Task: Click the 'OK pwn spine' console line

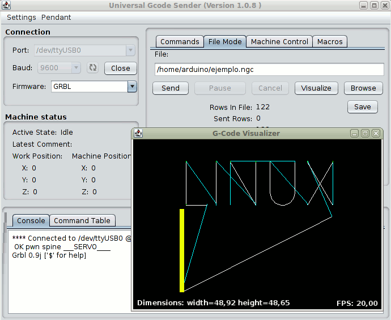Action: pyautogui.click(x=61, y=247)
